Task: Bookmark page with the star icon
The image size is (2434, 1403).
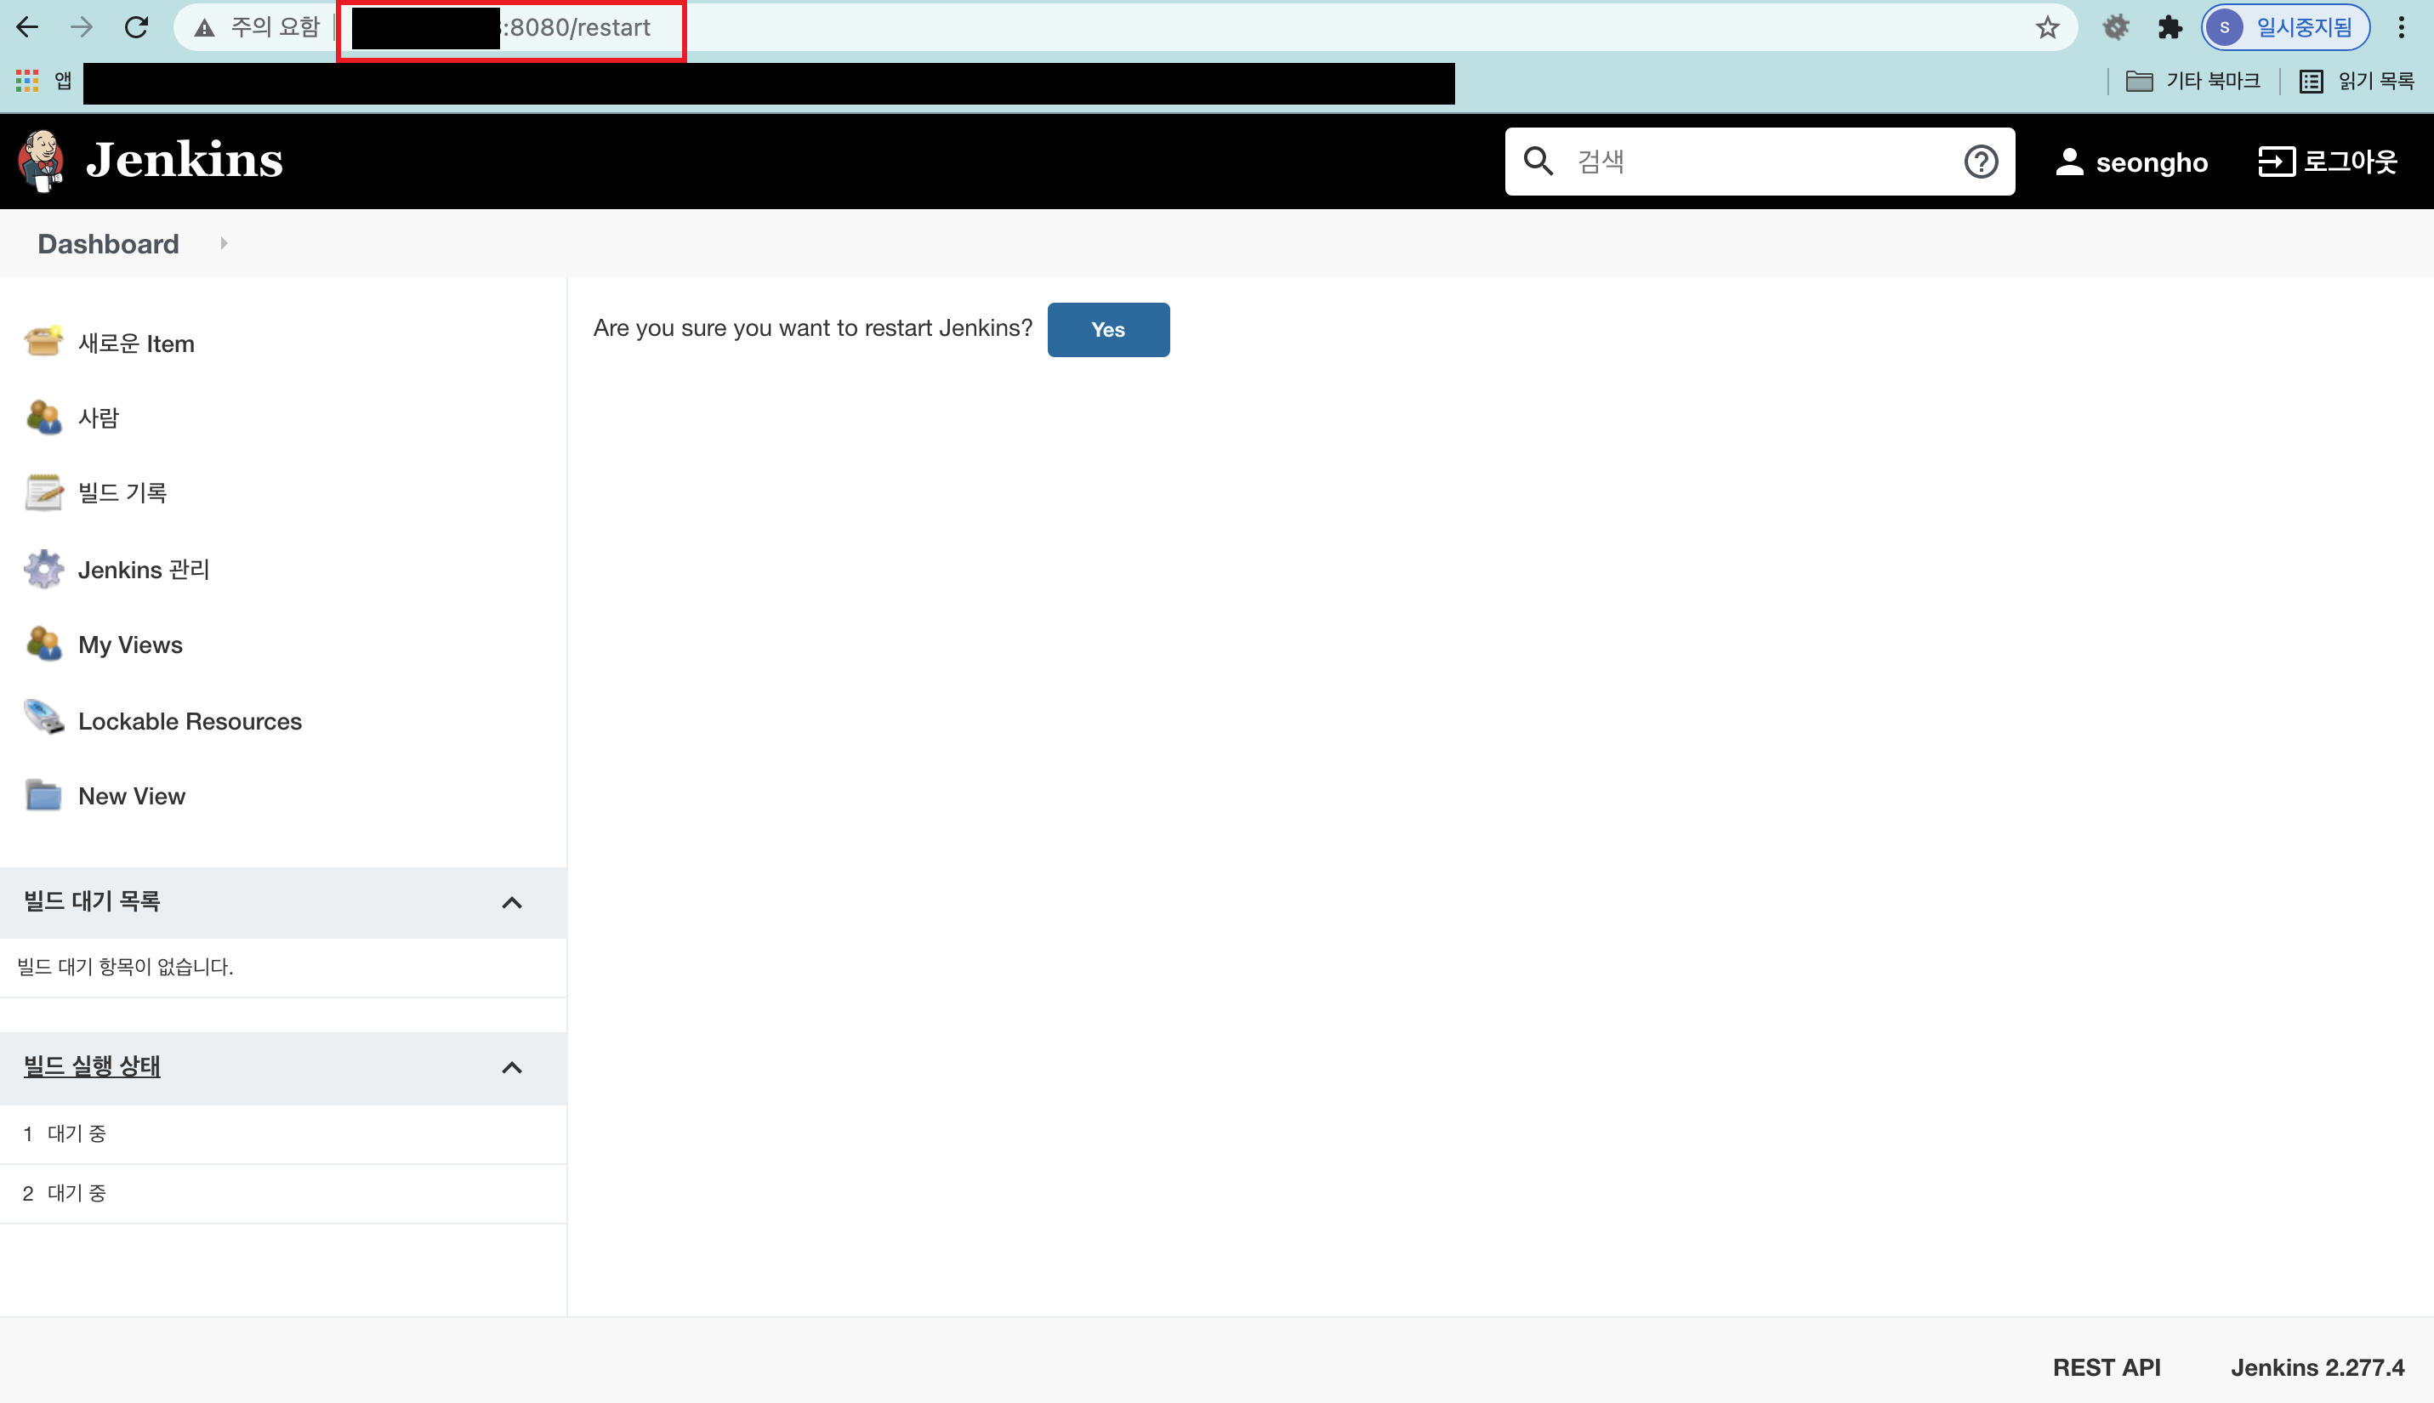Action: tap(2047, 28)
